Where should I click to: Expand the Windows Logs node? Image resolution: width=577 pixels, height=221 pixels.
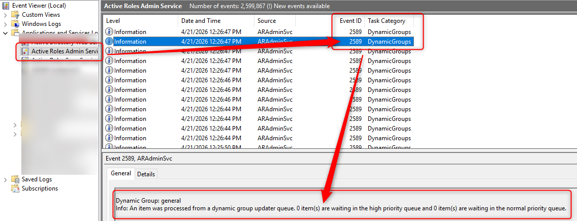click(x=6, y=24)
